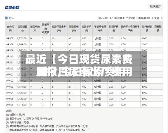Select contract code UR510

click(10, 56)
